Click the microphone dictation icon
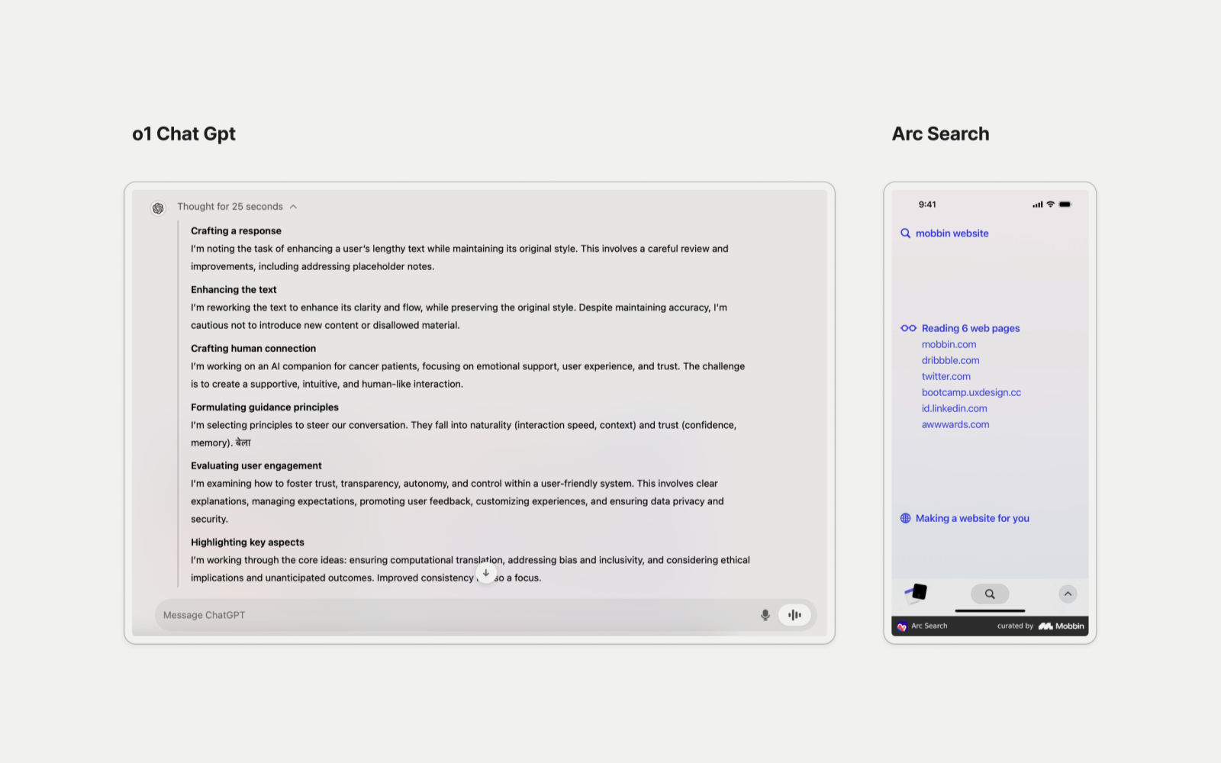 (x=765, y=615)
